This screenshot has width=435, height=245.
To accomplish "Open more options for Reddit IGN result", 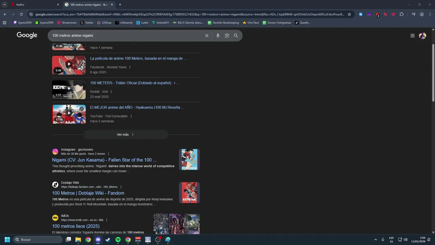I will click(111, 92).
